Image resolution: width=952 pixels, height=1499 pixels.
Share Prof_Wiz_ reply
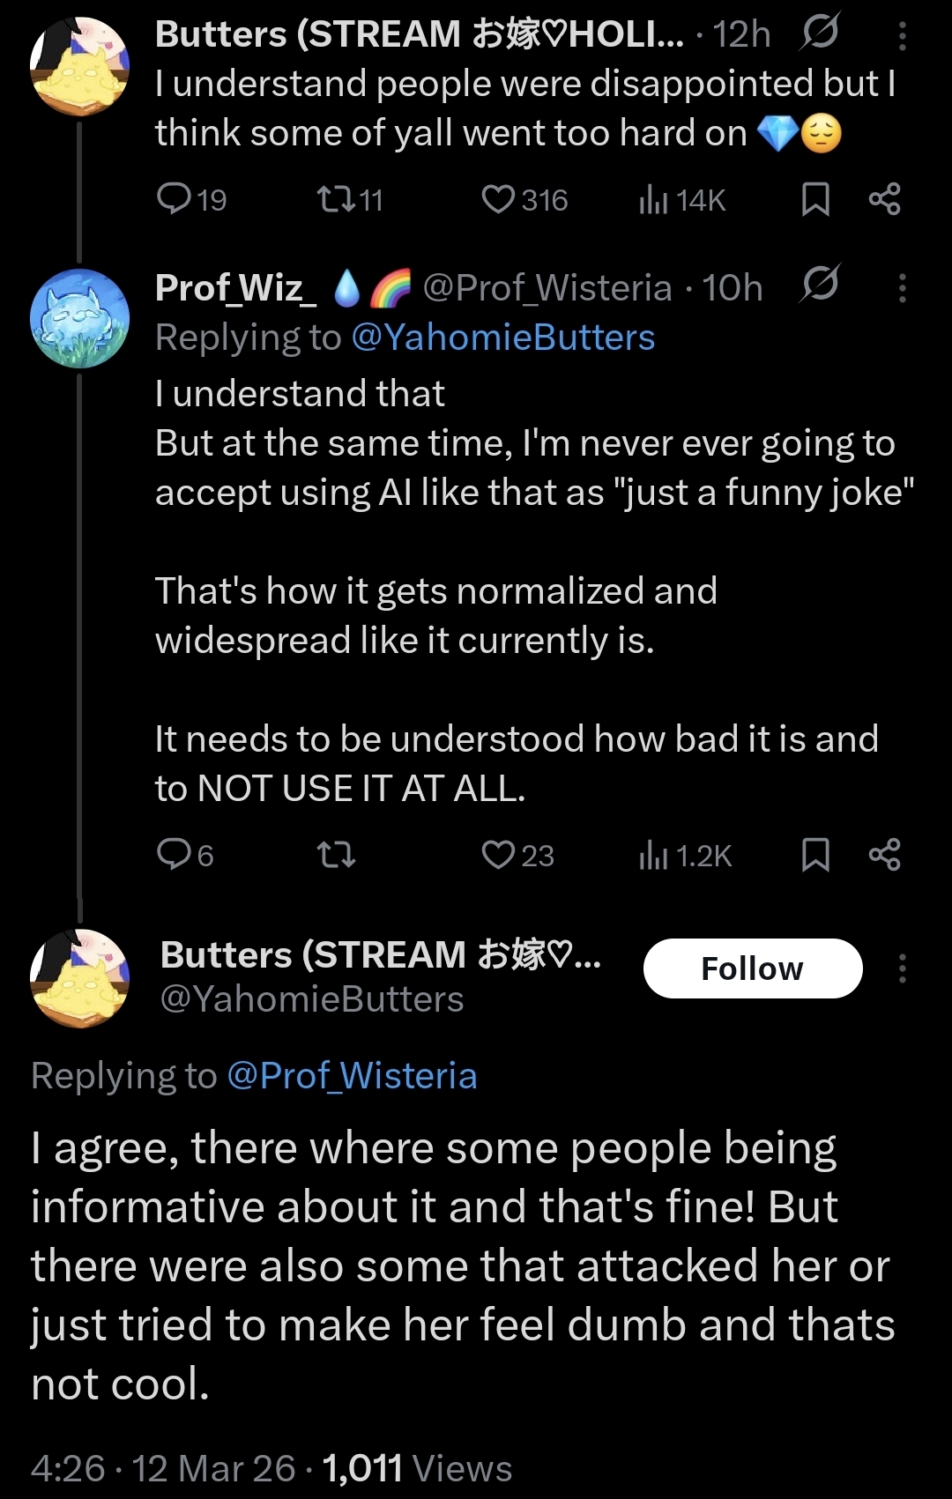[x=884, y=854]
